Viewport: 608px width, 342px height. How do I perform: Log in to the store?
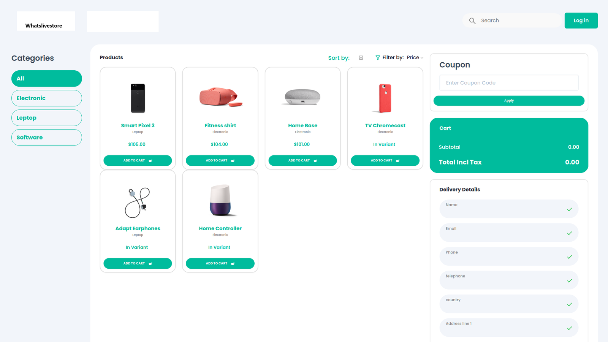581,21
